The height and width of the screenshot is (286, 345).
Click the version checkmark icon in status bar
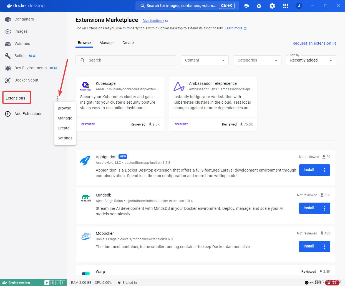pos(306,283)
